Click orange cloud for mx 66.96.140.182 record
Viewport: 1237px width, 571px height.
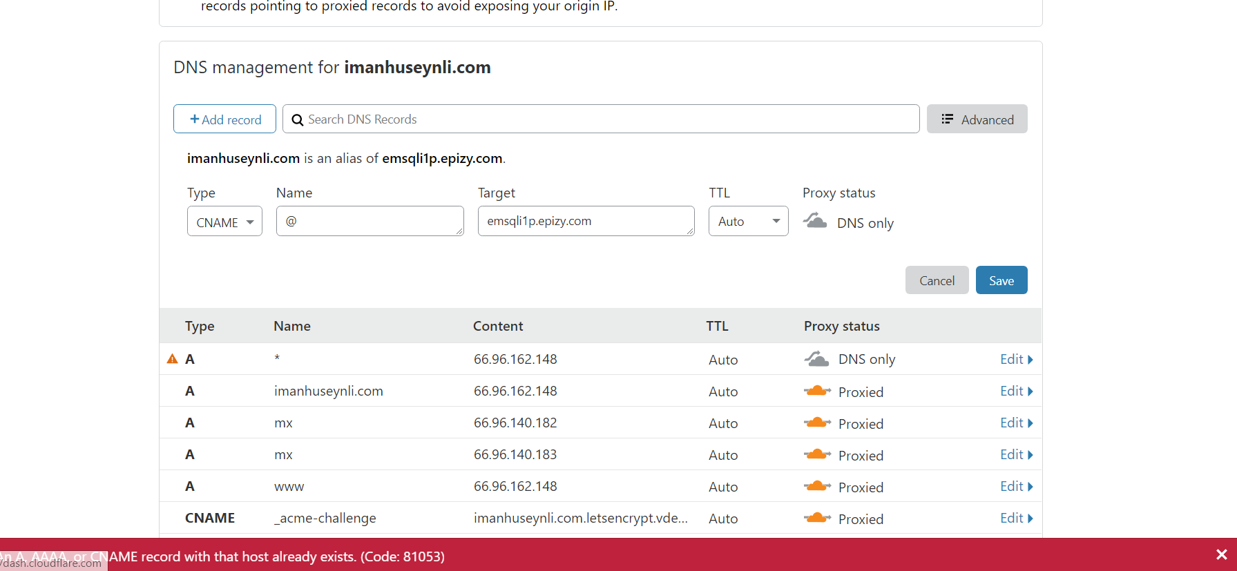pyautogui.click(x=817, y=423)
